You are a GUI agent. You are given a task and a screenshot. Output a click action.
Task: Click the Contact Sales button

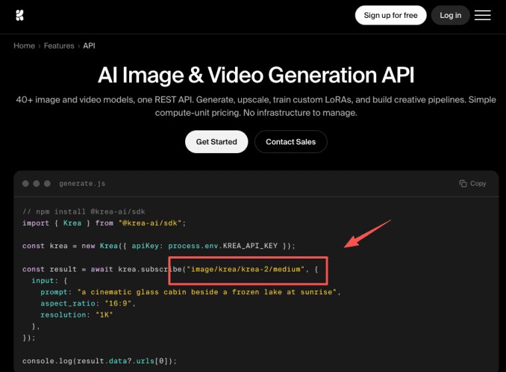coord(291,142)
